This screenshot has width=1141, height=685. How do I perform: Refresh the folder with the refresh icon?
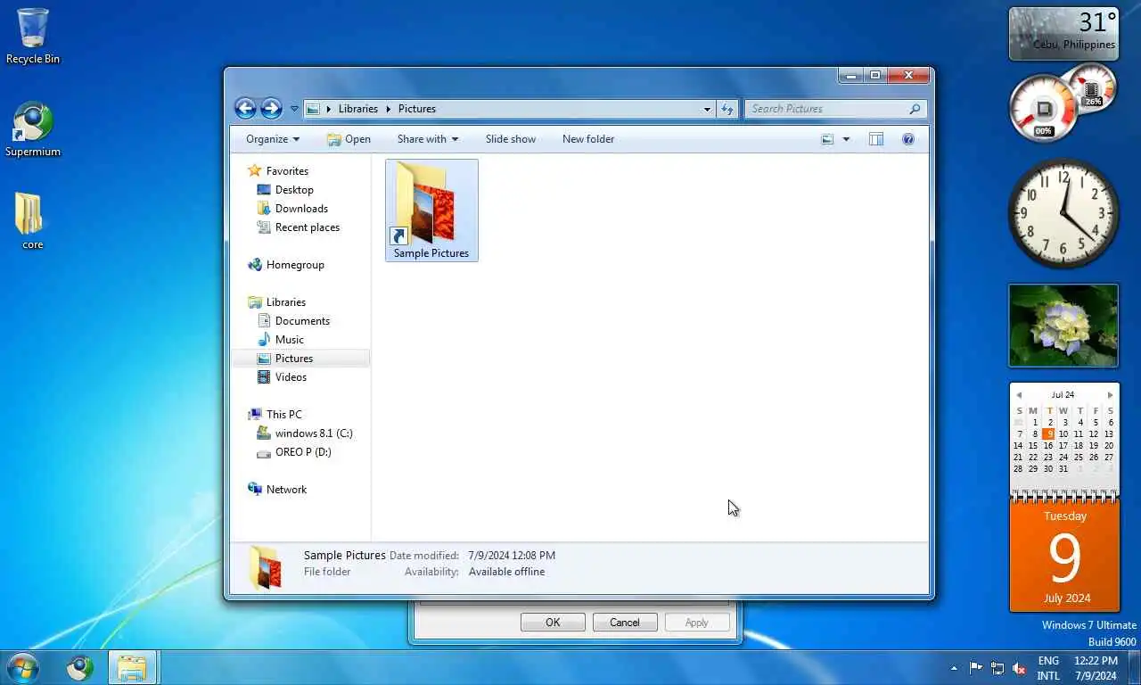[727, 109]
